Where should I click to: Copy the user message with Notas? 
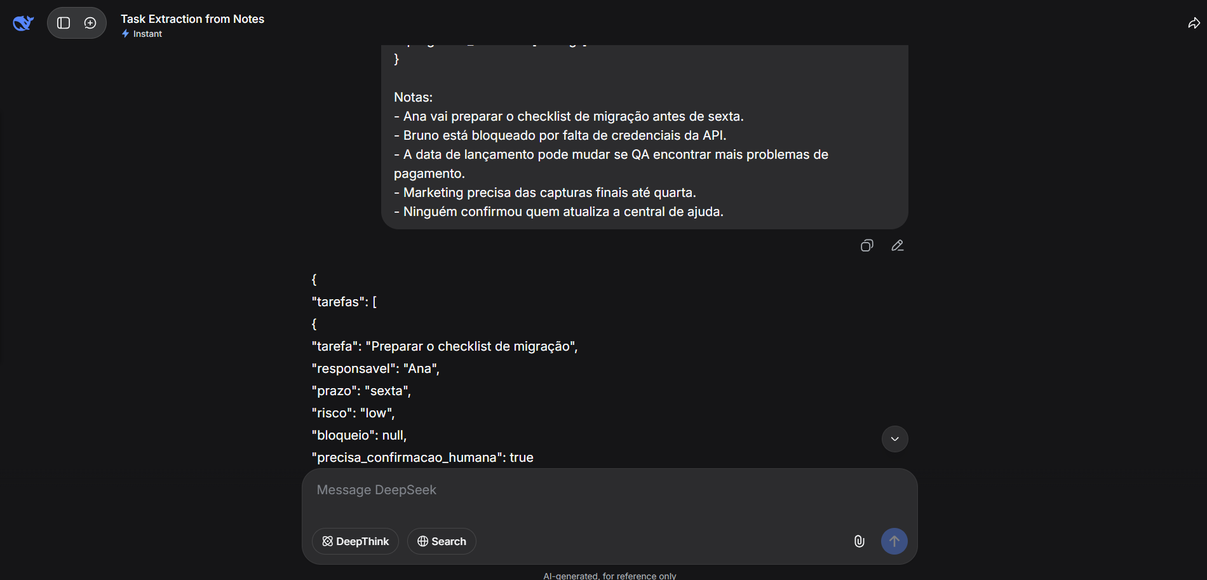click(866, 246)
